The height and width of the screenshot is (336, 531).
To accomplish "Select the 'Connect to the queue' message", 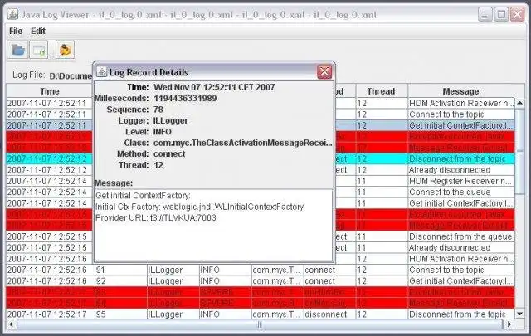I will point(461,192).
